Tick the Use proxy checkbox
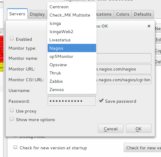 pyautogui.click(x=12, y=110)
